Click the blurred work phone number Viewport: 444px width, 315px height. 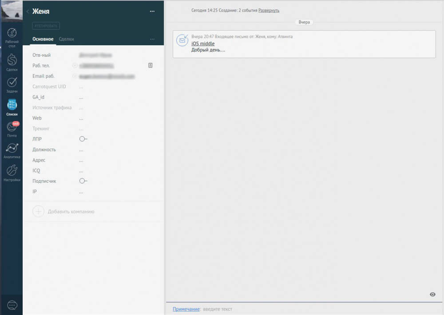tap(96, 66)
